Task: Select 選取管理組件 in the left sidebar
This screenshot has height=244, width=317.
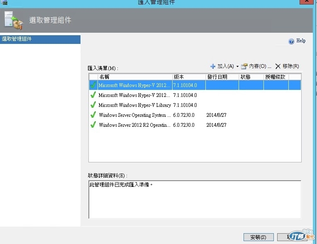Action: [40, 39]
